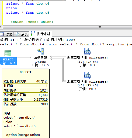Click the 'union' keyword in the editor
Image resolution: width=132 pixels, height=138 pixels.
[12, 8]
